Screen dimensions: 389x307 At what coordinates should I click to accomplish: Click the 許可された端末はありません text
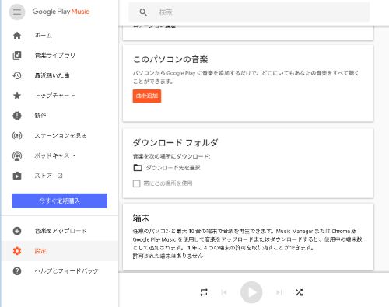168,256
